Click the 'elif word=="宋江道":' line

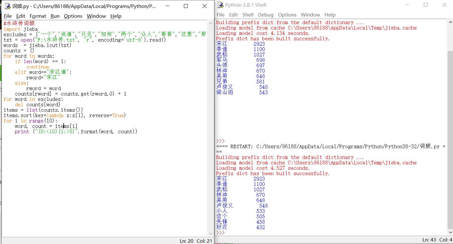click(44, 72)
